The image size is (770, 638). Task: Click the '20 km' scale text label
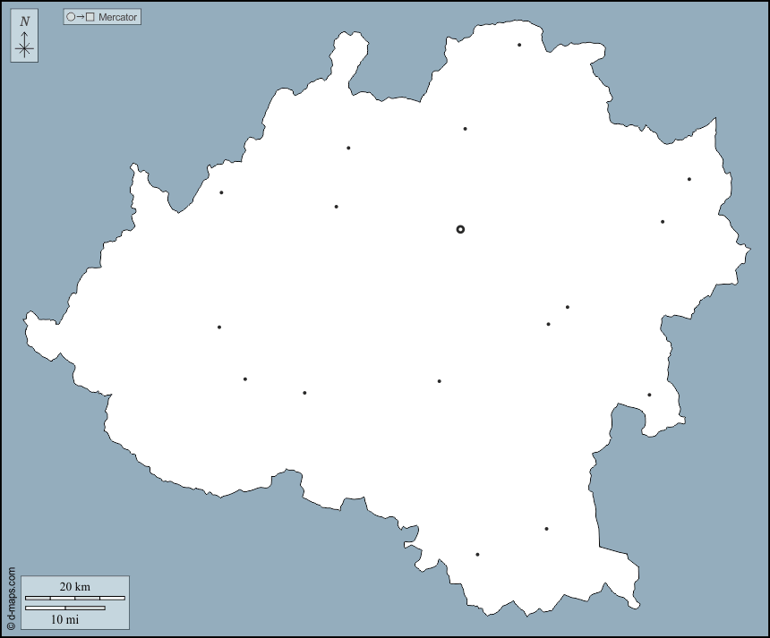pos(75,586)
